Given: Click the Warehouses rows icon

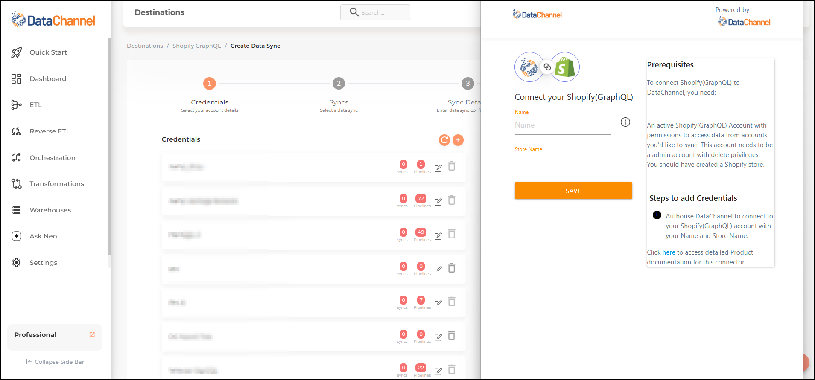Looking at the screenshot, I should pos(16,210).
